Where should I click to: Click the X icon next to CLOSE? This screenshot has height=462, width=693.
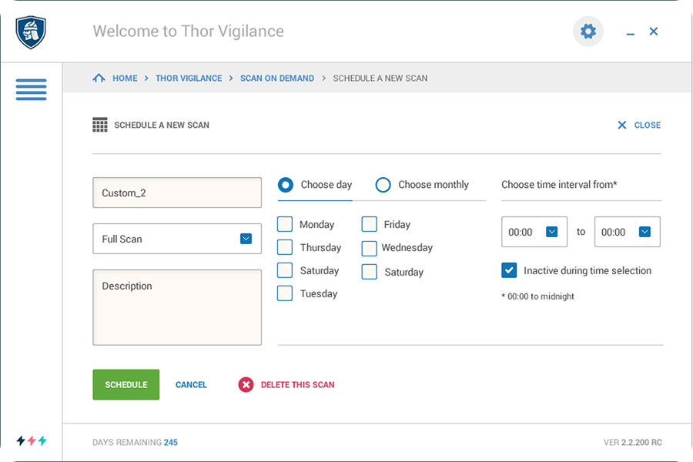tap(622, 125)
